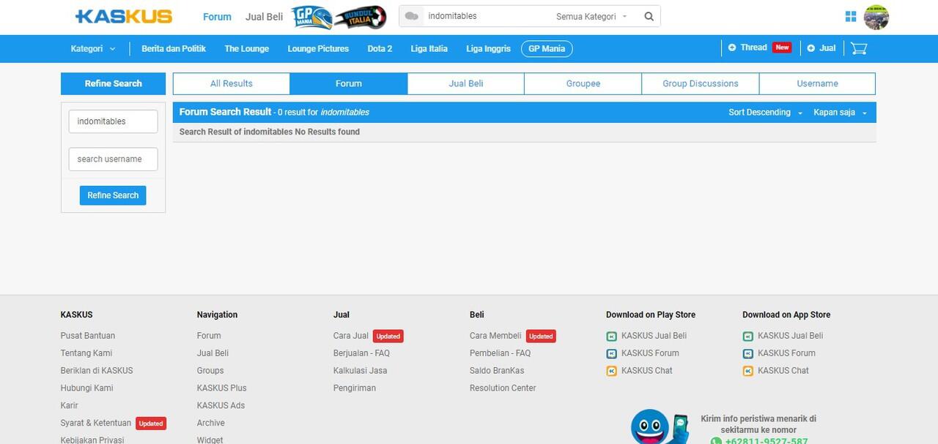Open the Kategori menu dropdown

pyautogui.click(x=93, y=49)
